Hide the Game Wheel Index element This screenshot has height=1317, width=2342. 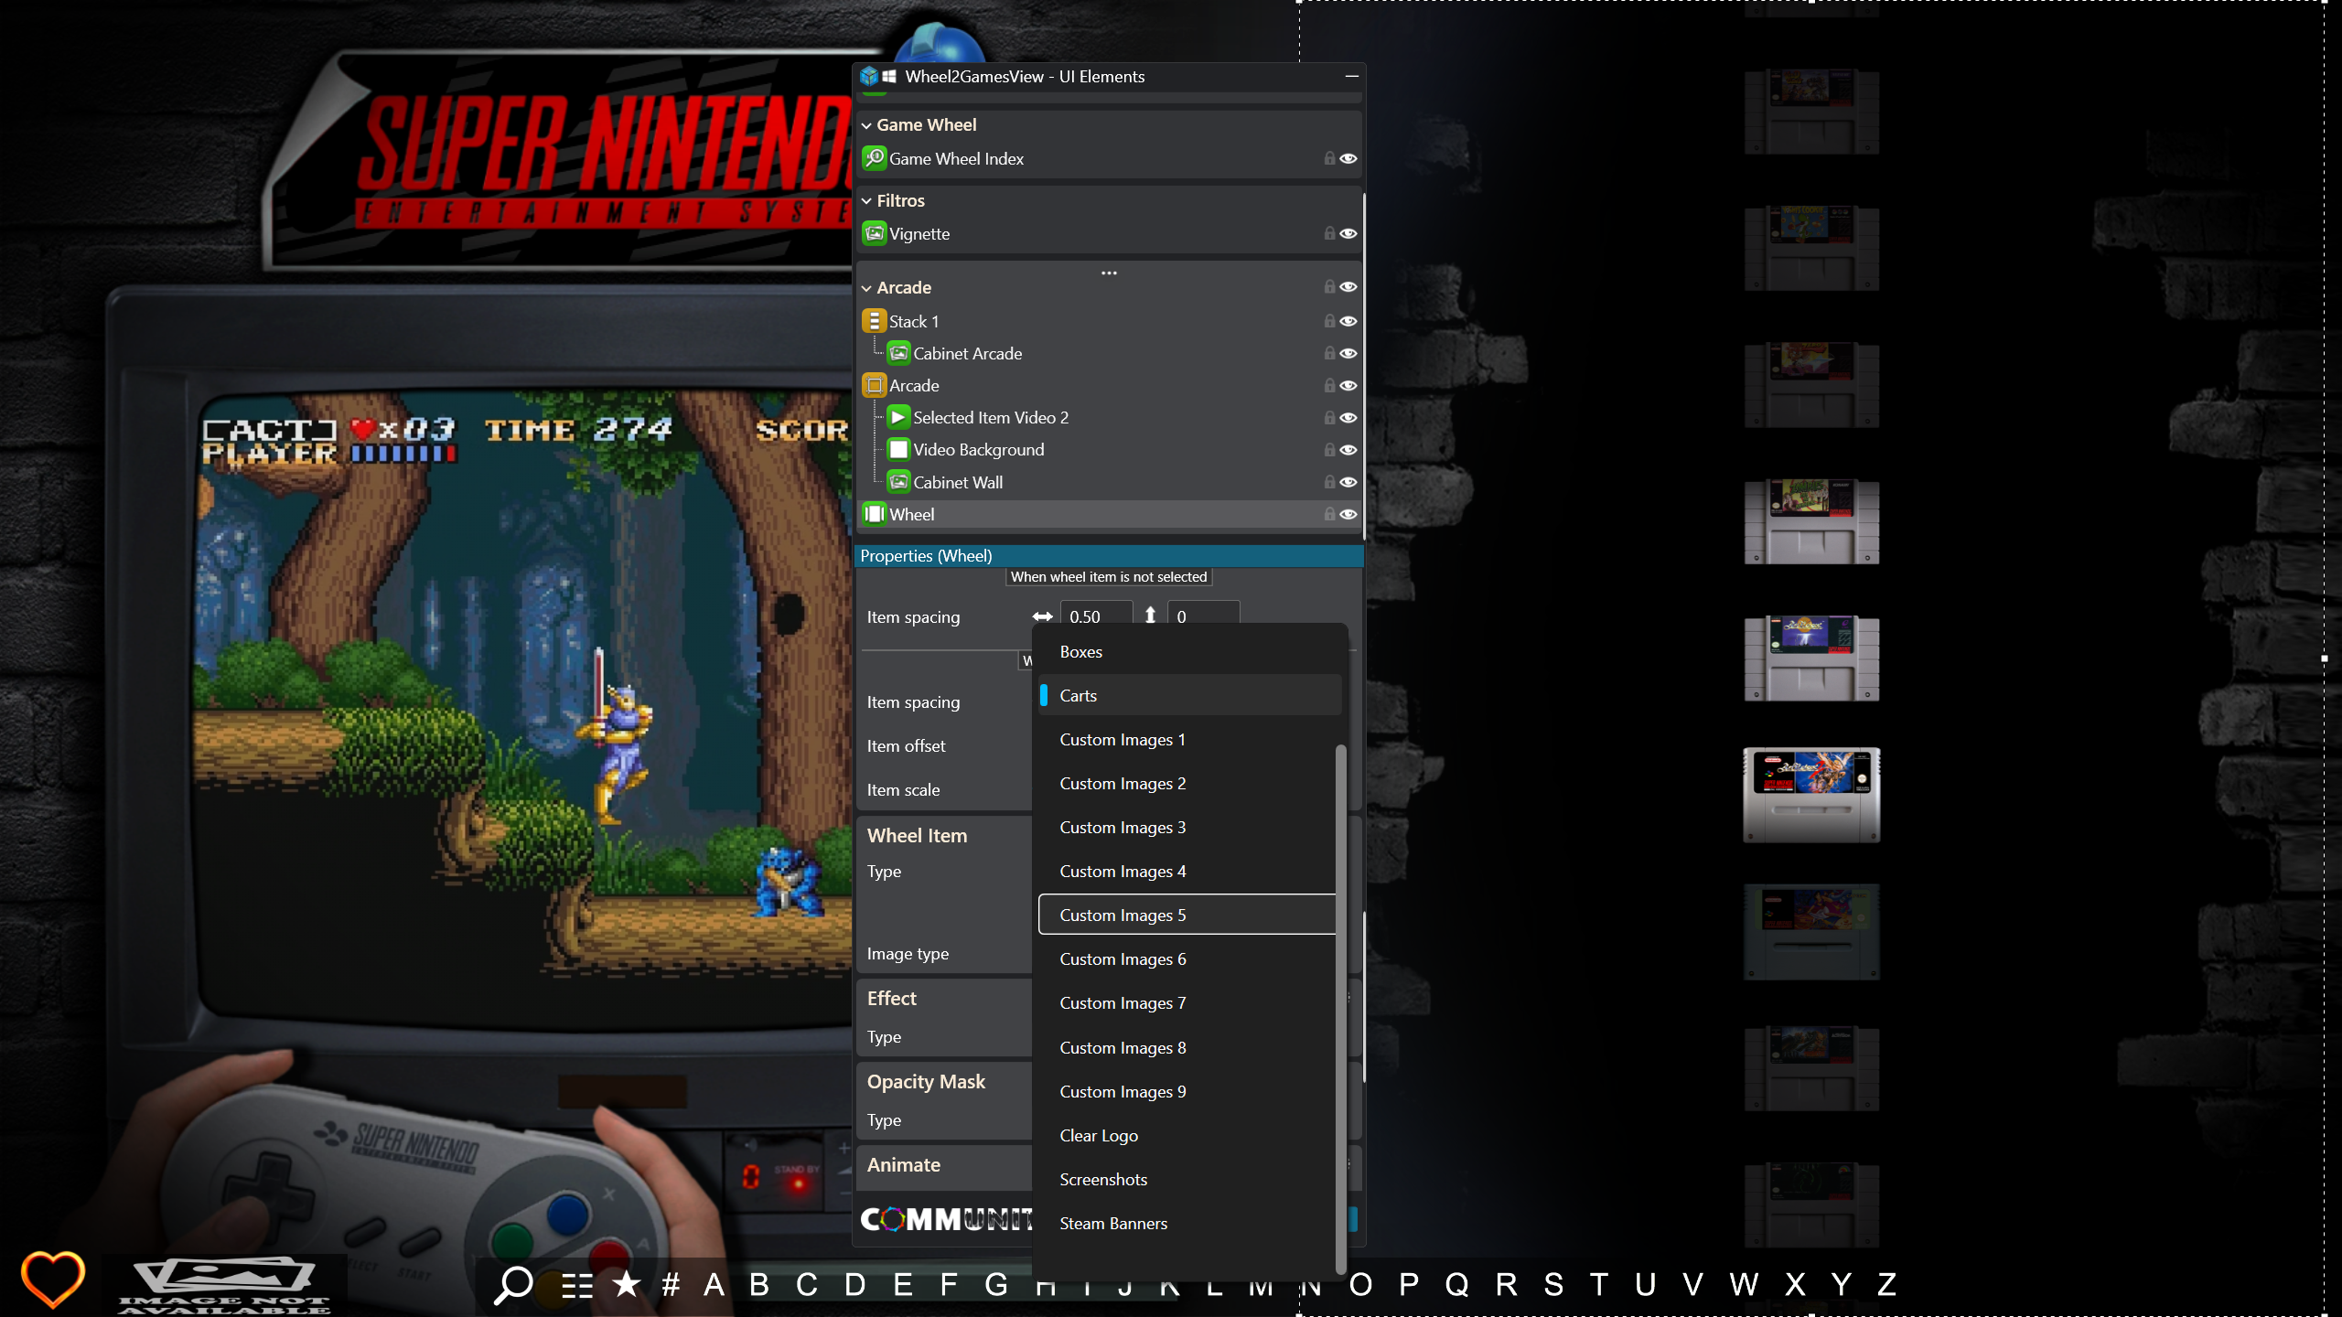pyautogui.click(x=1348, y=158)
